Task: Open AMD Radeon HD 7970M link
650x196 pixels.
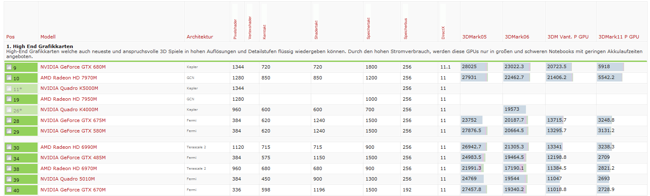Action: (x=69, y=78)
